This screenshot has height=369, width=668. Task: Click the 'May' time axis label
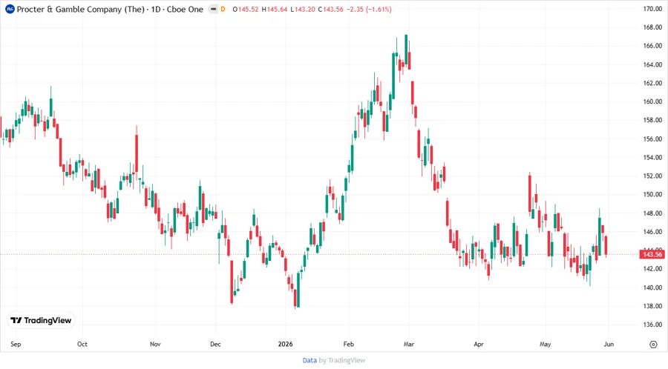546,344
